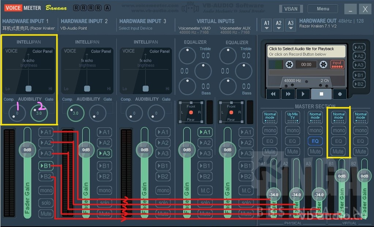
Task: Open the A1 output device selector
Action: (266, 25)
